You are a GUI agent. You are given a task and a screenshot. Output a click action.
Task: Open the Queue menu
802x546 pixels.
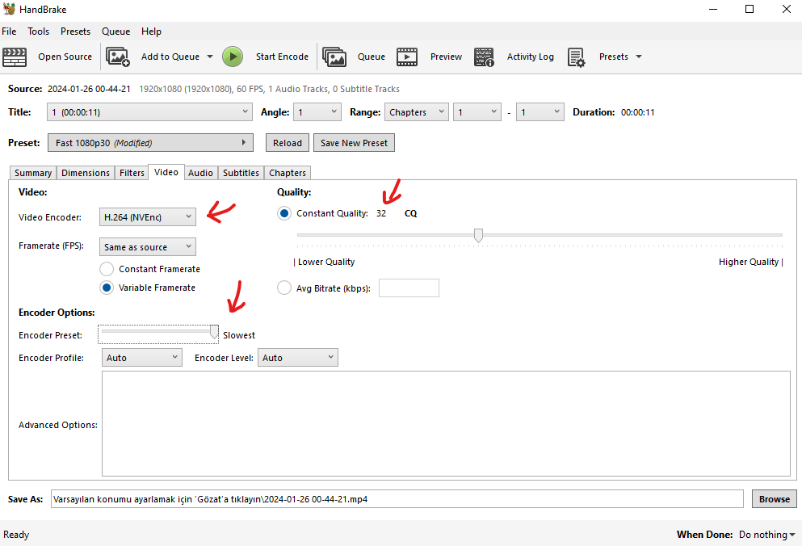click(116, 31)
